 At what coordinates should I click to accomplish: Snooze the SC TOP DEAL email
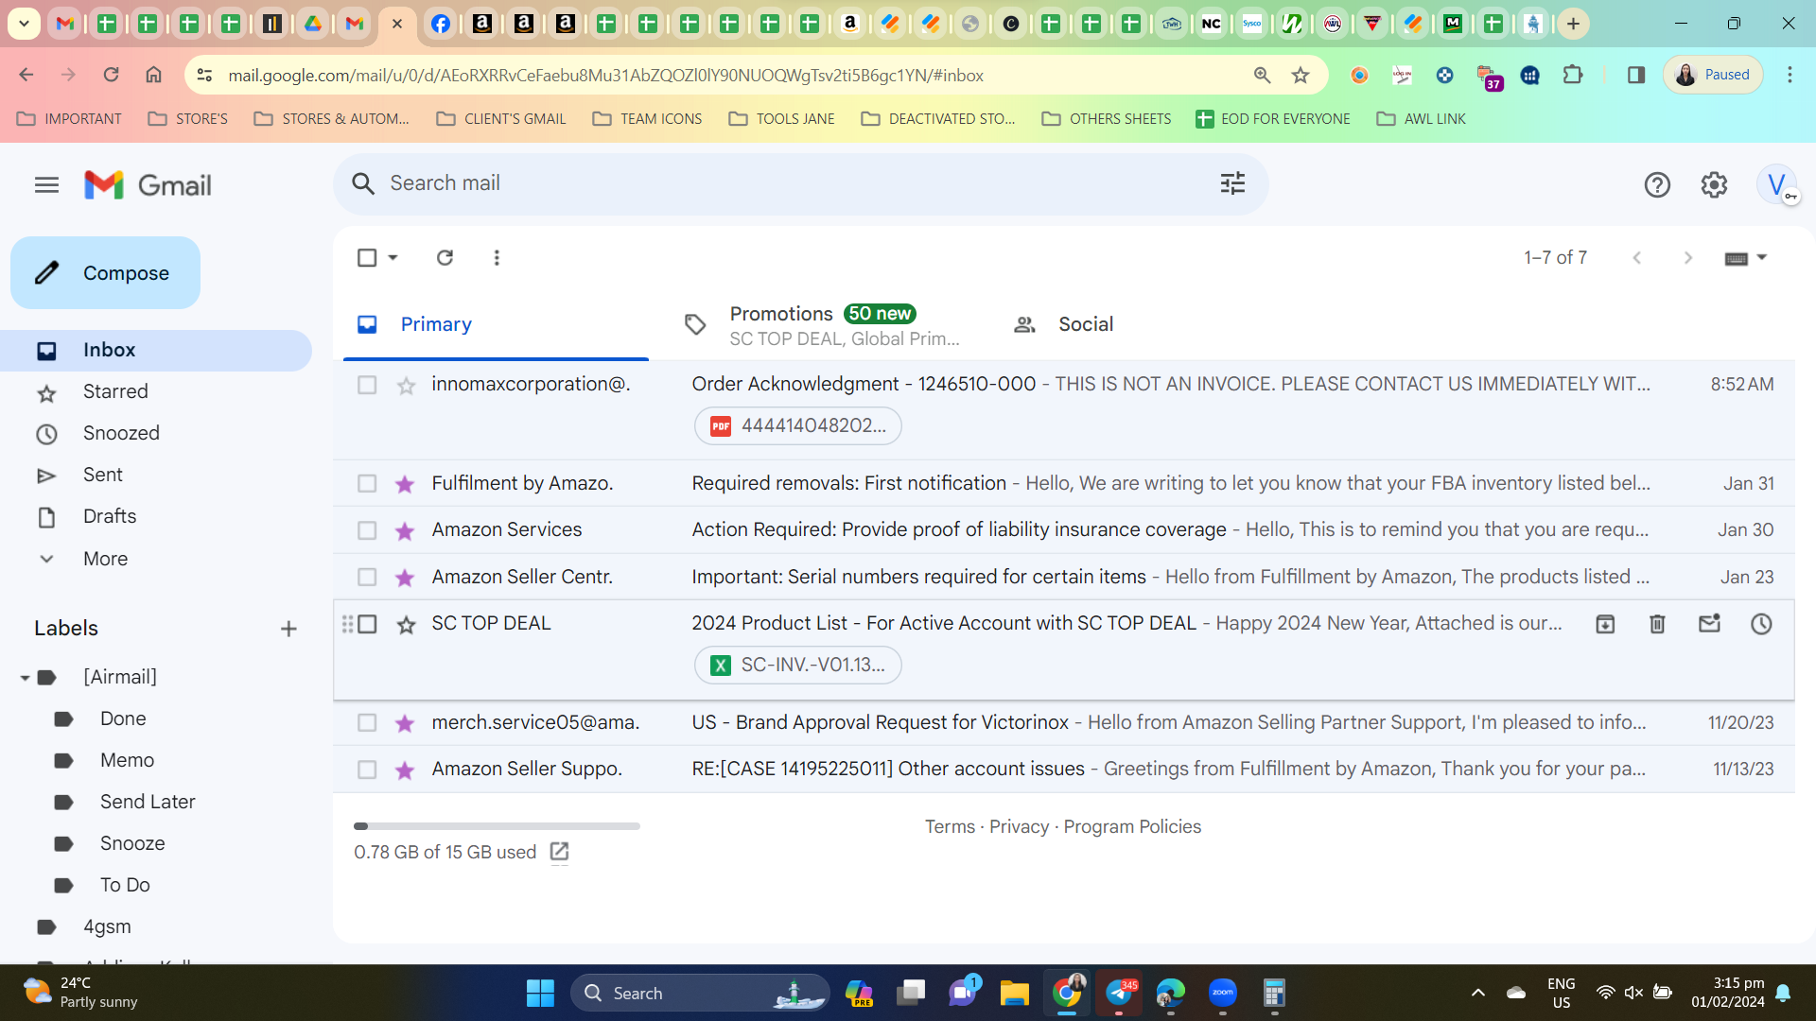point(1761,624)
